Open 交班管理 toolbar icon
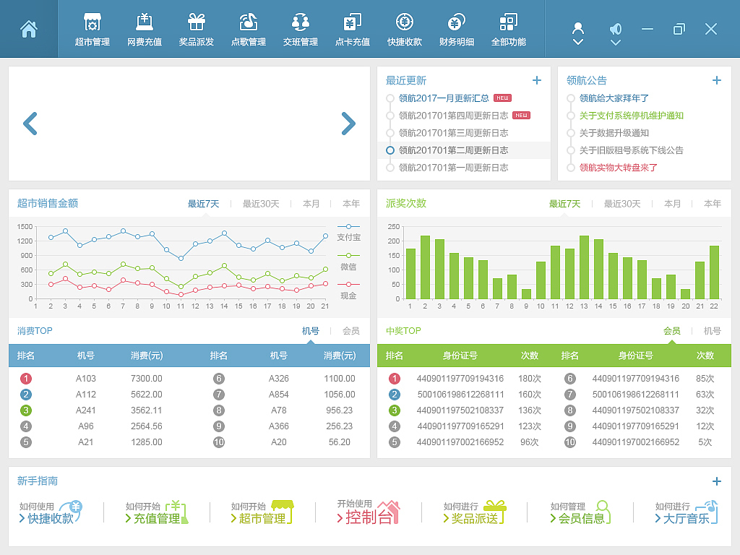Screen dimensions: 740x555 point(300,29)
